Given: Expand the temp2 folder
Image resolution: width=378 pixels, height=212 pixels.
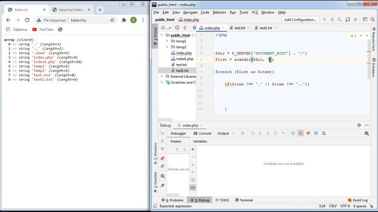Looking at the screenshot, I should pyautogui.click(x=167, y=47).
